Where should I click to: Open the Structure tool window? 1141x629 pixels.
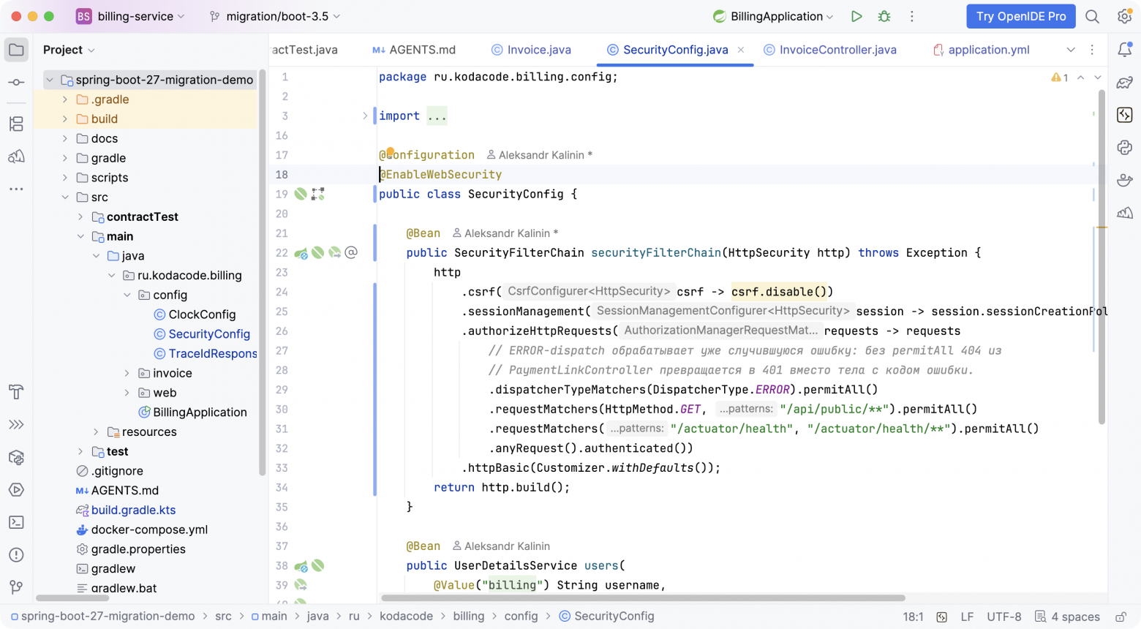tap(16, 124)
